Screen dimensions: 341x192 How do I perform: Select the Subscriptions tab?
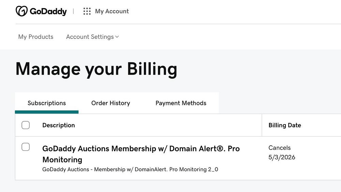tap(47, 103)
